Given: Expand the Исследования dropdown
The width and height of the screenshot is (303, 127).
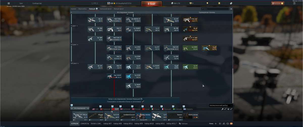Looking at the screenshot, I should (80, 108).
